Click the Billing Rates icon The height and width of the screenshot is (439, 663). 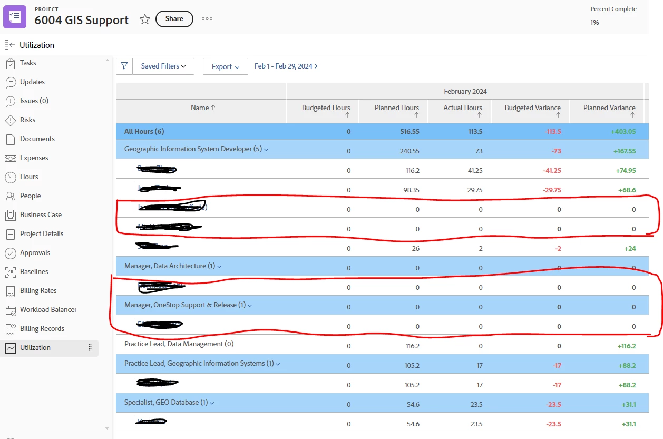10,291
